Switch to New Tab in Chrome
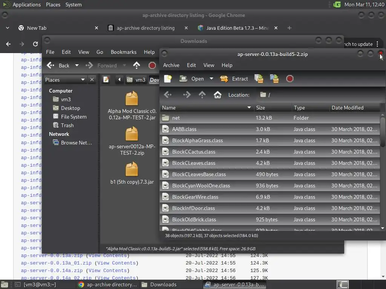Screen dimensions: 386x289 58,28
